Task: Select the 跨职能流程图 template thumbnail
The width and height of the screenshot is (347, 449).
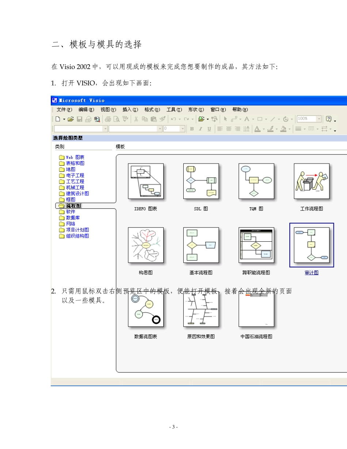Action: [x=256, y=245]
